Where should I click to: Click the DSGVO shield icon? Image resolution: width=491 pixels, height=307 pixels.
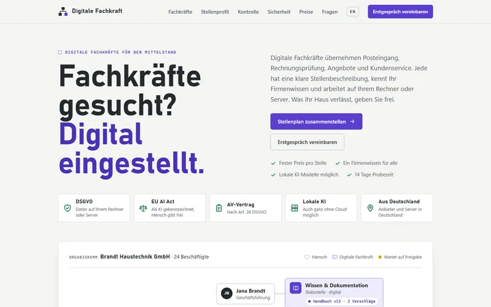[x=68, y=208]
